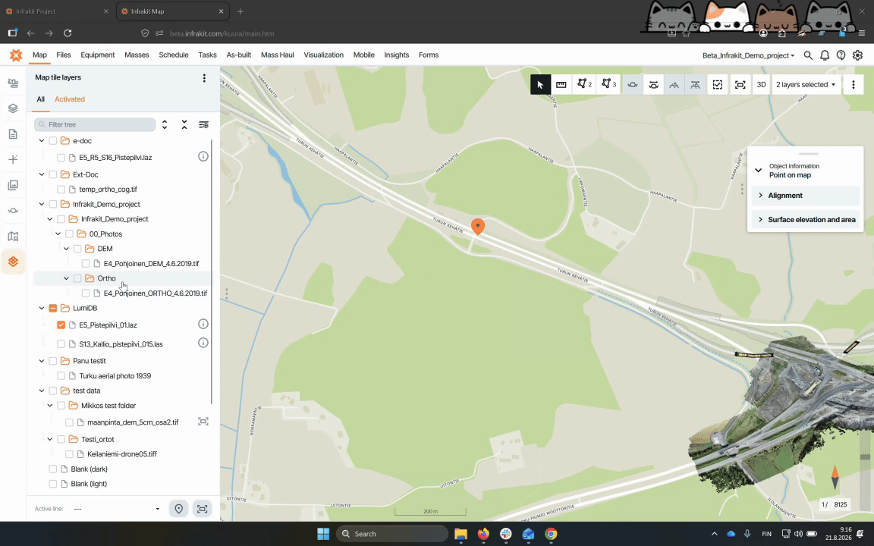
Task: Collapse the 00_Photos folder chevron
Action: pos(58,234)
